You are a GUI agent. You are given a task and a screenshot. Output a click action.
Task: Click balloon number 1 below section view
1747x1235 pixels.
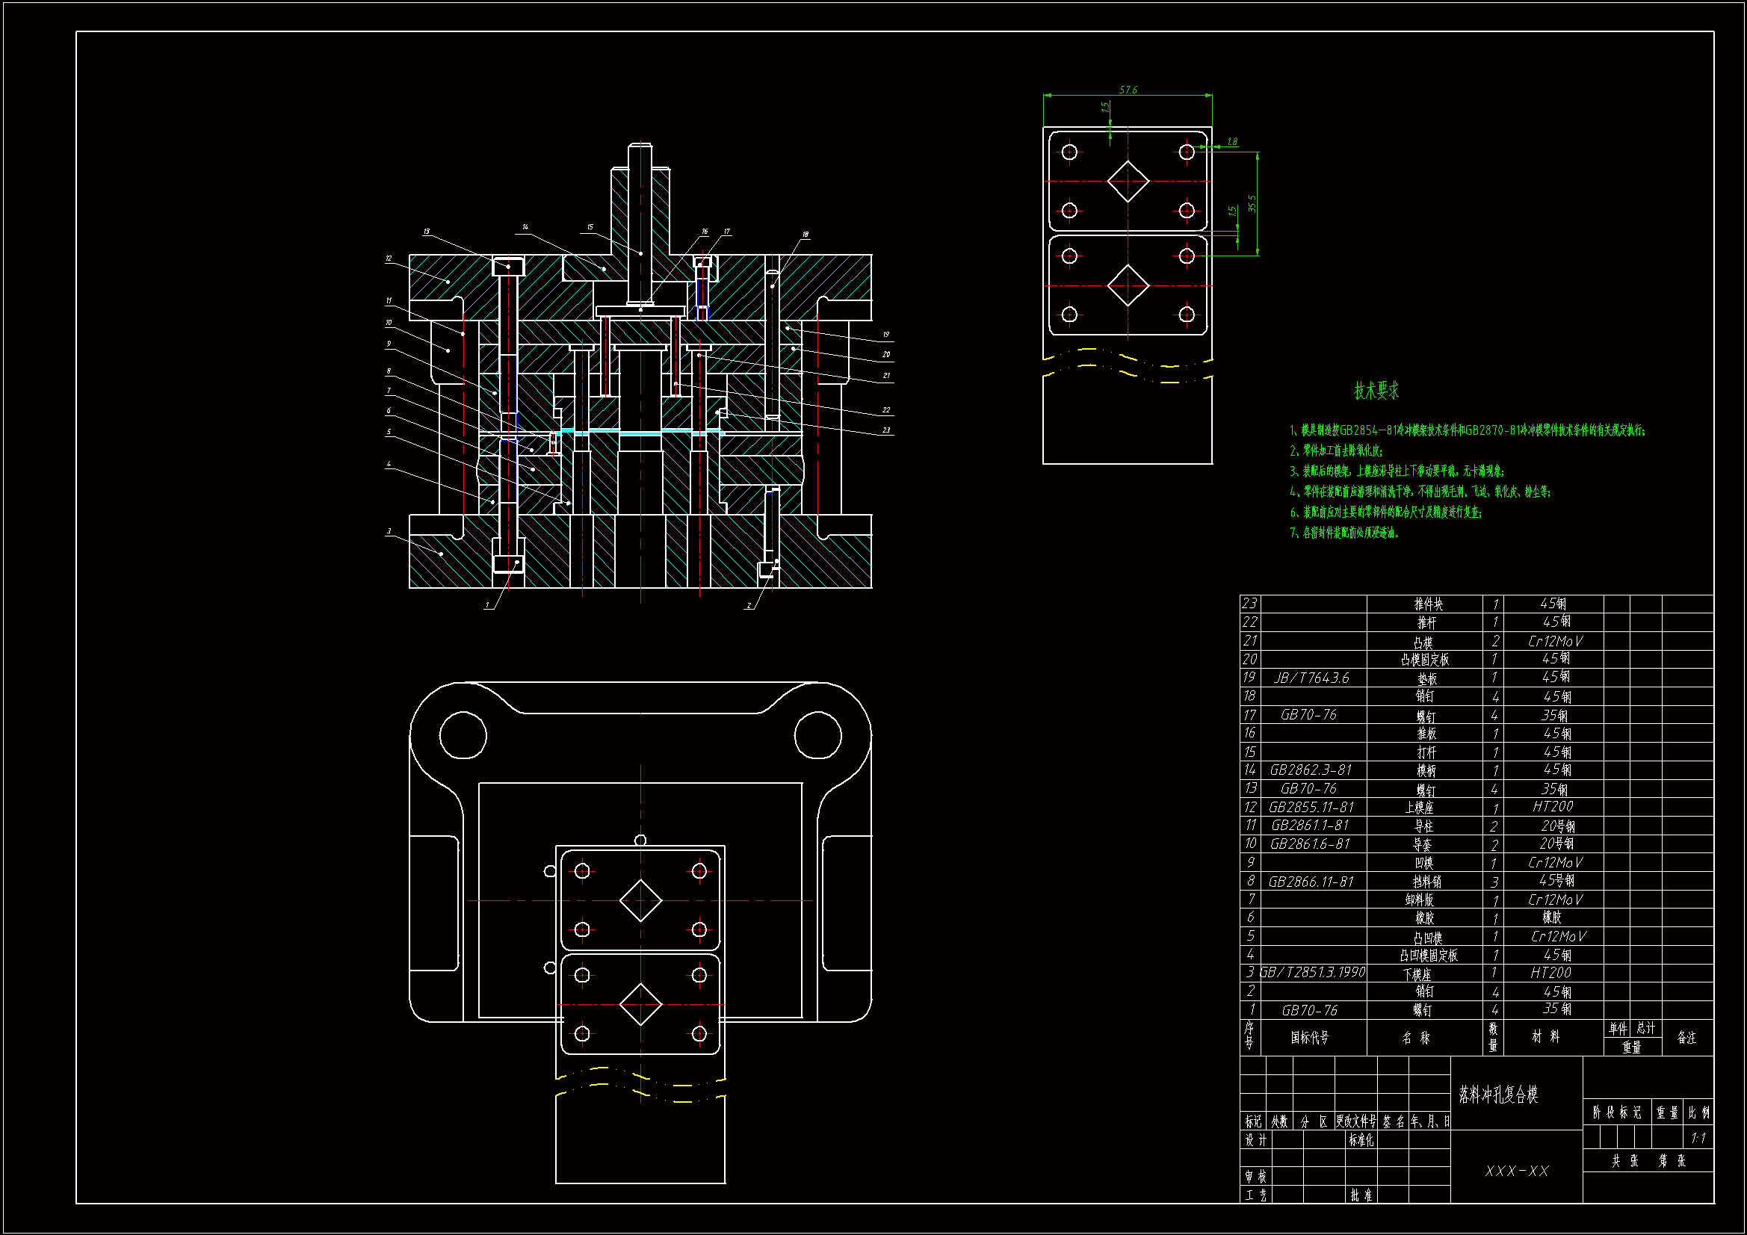(487, 606)
